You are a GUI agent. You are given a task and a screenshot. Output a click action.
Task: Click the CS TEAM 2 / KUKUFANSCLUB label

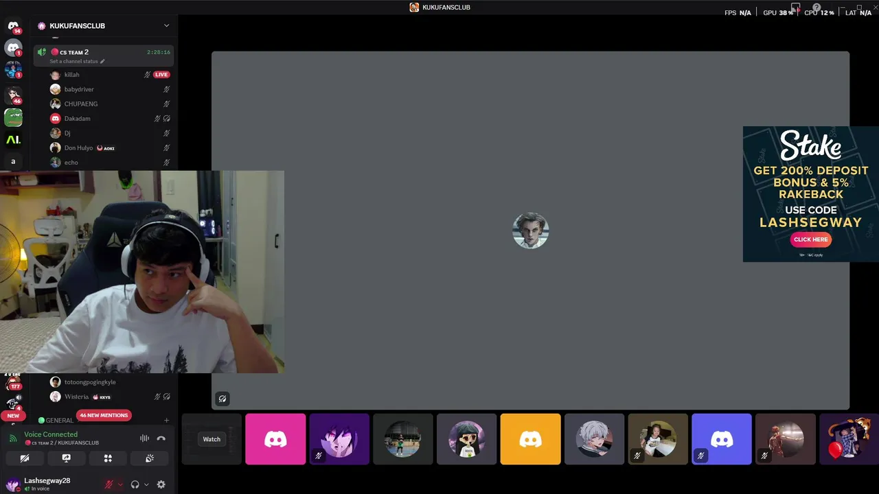pyautogui.click(x=62, y=443)
